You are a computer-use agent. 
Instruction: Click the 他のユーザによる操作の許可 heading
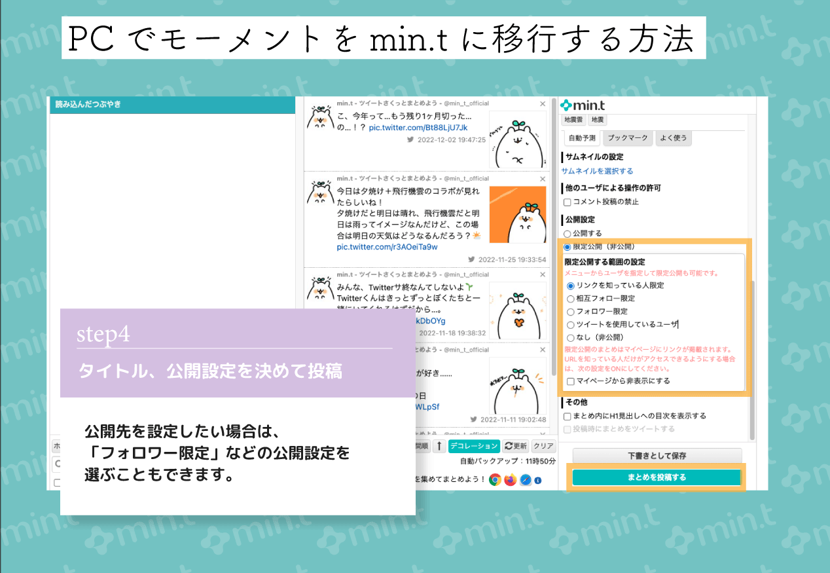(613, 188)
